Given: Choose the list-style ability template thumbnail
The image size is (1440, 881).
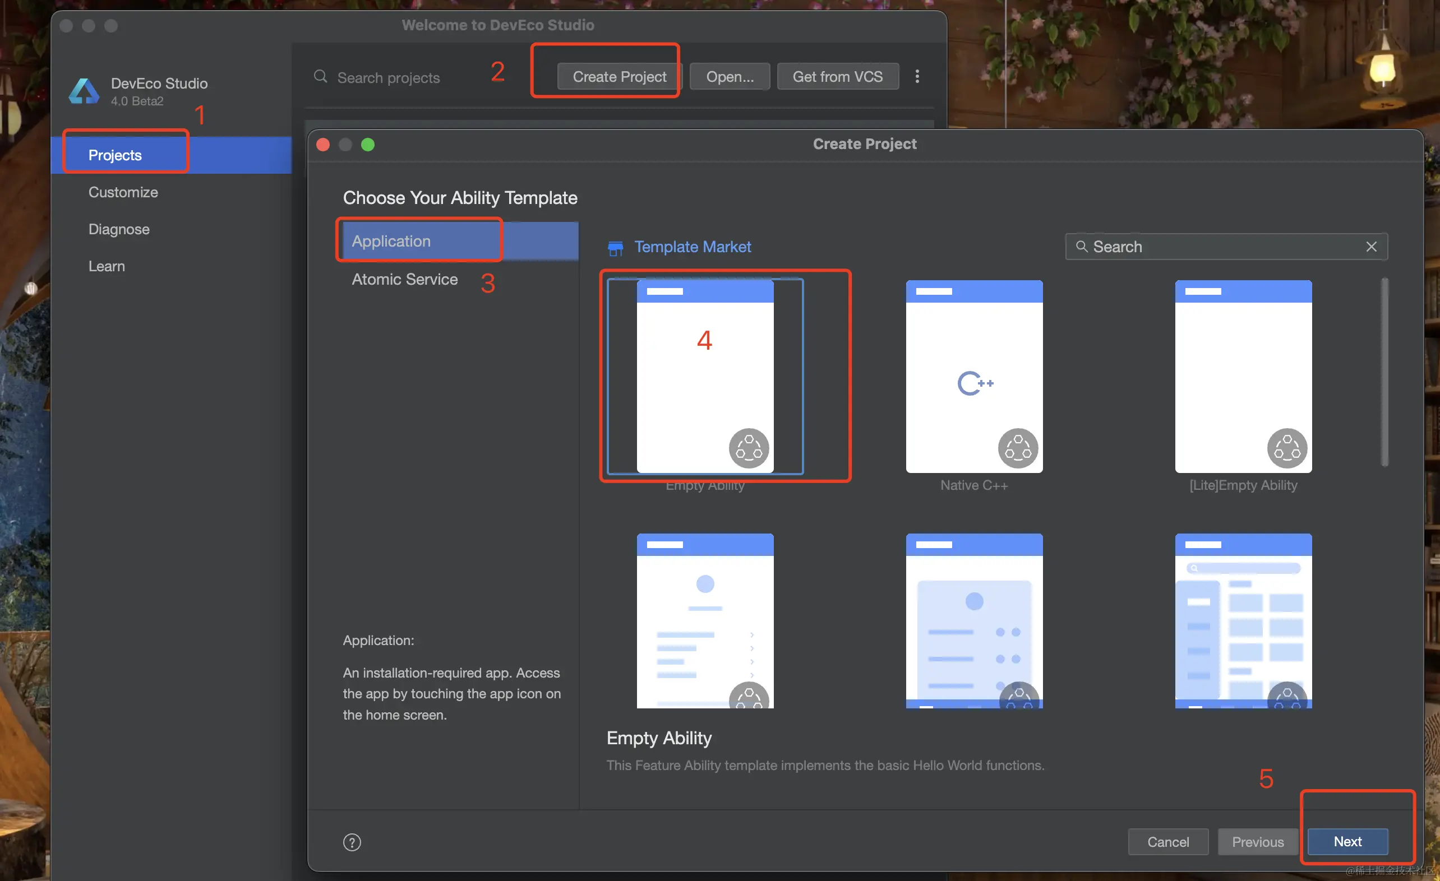Looking at the screenshot, I should (705, 620).
